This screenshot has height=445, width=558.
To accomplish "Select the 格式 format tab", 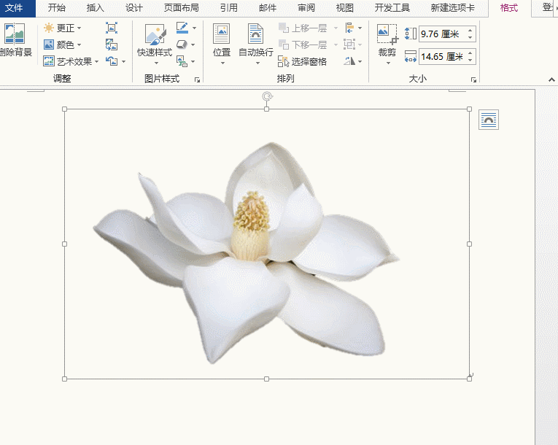I will pos(509,8).
